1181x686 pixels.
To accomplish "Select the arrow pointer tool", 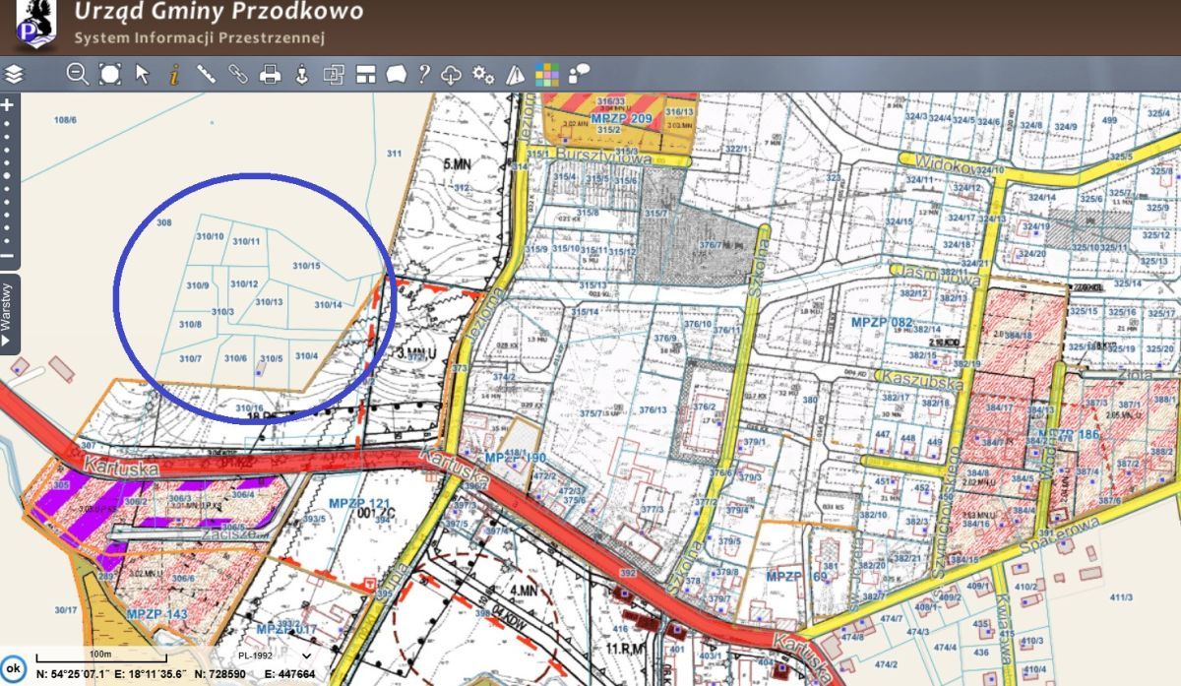I will coord(143,73).
